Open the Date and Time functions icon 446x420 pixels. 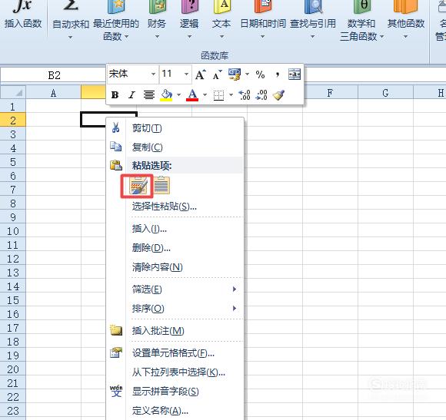[x=263, y=6]
